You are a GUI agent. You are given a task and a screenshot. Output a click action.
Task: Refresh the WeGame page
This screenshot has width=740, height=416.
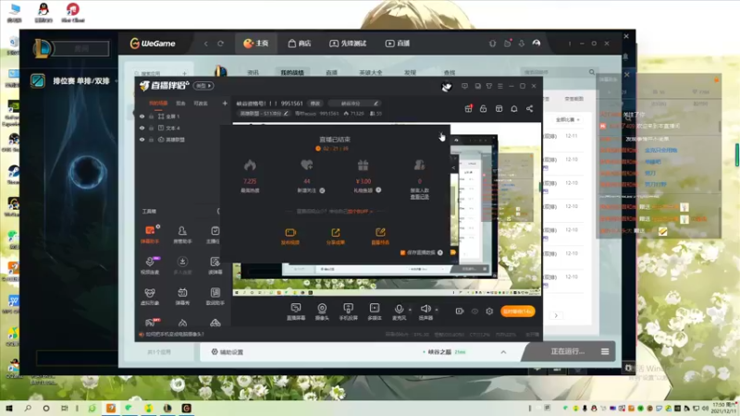point(220,43)
